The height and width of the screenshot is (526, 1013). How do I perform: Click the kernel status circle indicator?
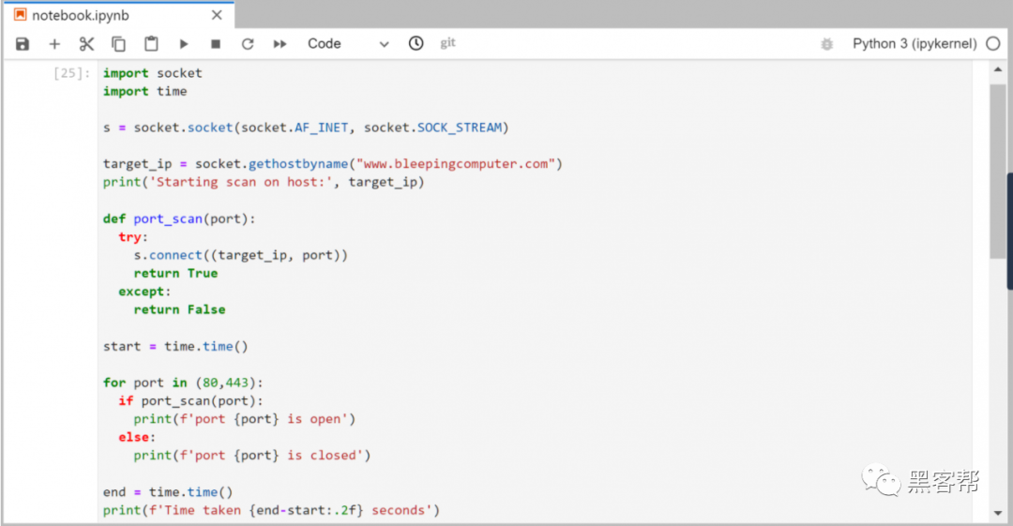(x=993, y=44)
